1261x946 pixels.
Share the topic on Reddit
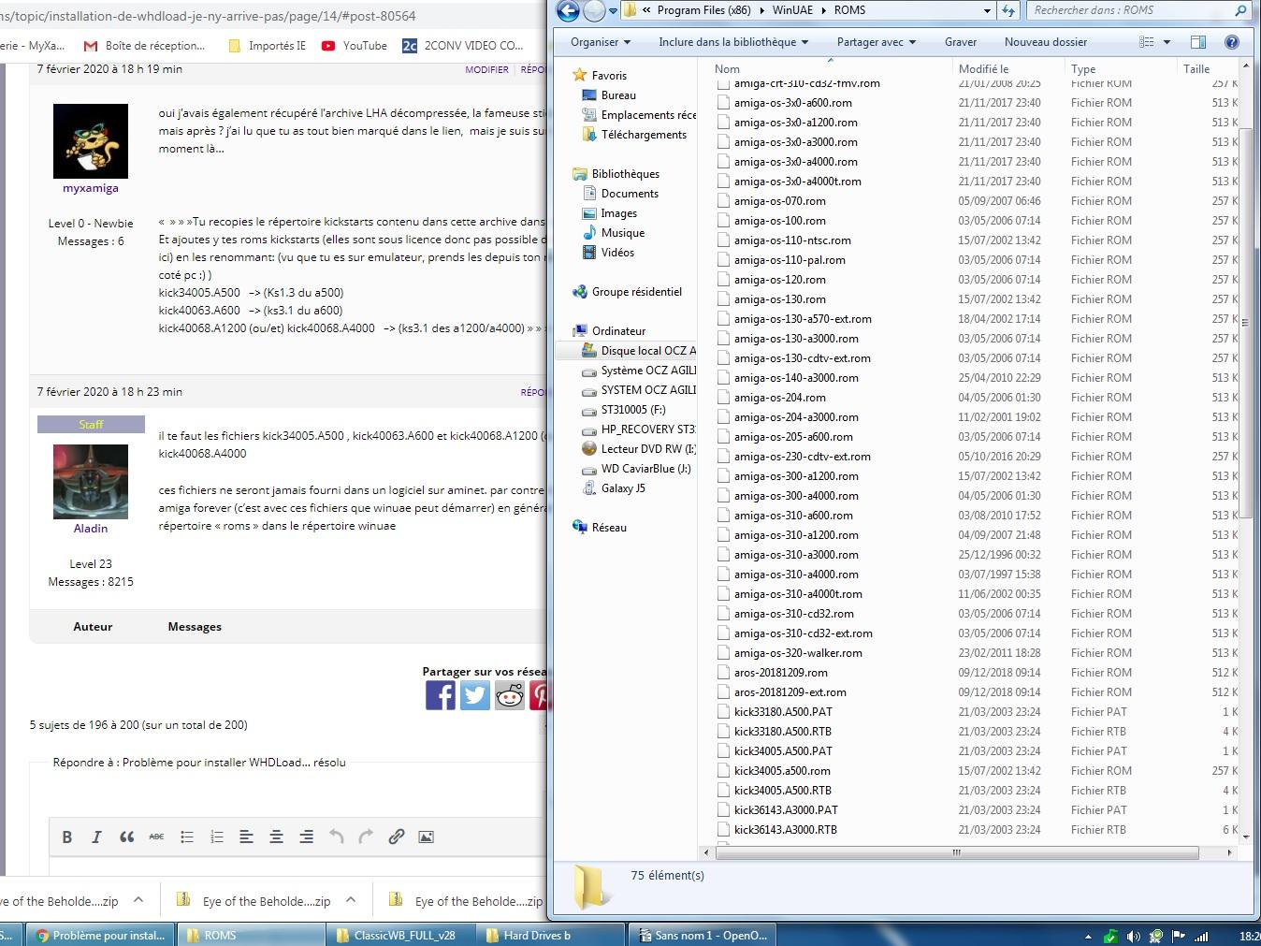(x=510, y=694)
